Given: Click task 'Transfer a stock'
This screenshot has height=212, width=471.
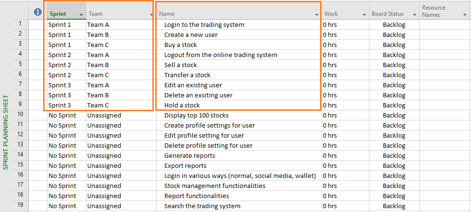Looking at the screenshot, I should point(187,75).
